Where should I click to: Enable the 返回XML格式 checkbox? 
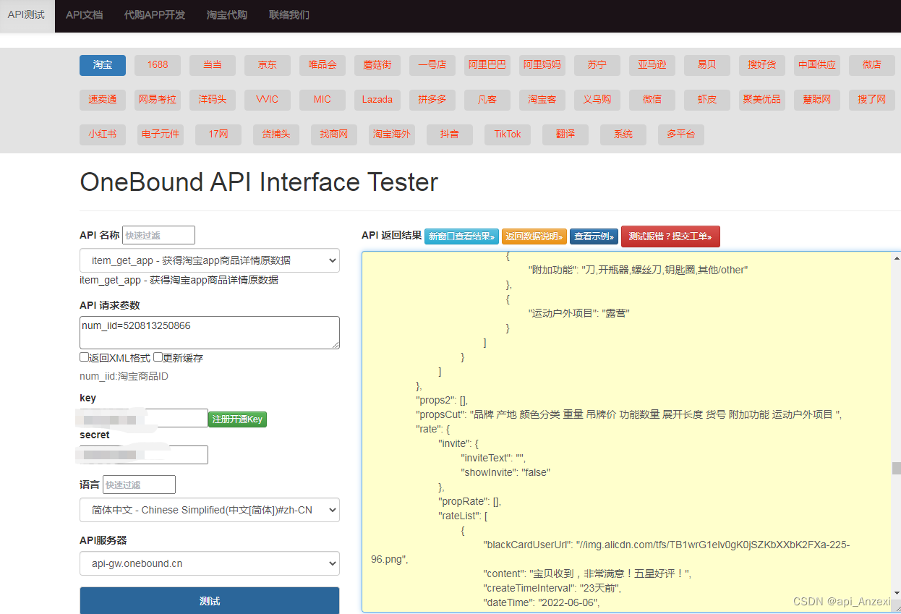85,357
